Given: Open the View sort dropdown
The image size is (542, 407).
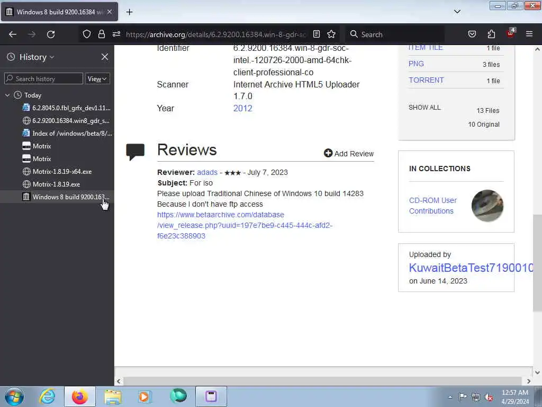Looking at the screenshot, I should click(x=97, y=78).
